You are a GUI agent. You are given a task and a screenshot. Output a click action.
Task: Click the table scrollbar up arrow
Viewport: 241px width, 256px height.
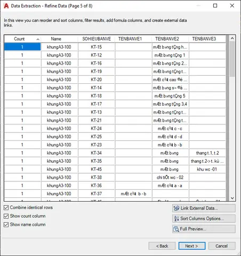[x=232, y=38]
